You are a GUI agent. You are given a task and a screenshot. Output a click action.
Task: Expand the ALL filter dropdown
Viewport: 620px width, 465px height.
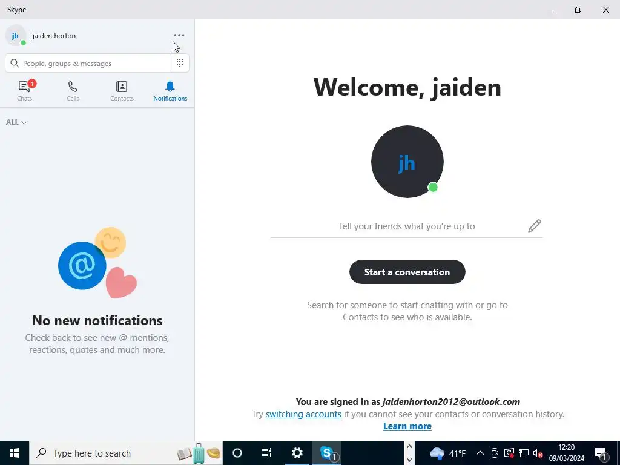(x=16, y=122)
